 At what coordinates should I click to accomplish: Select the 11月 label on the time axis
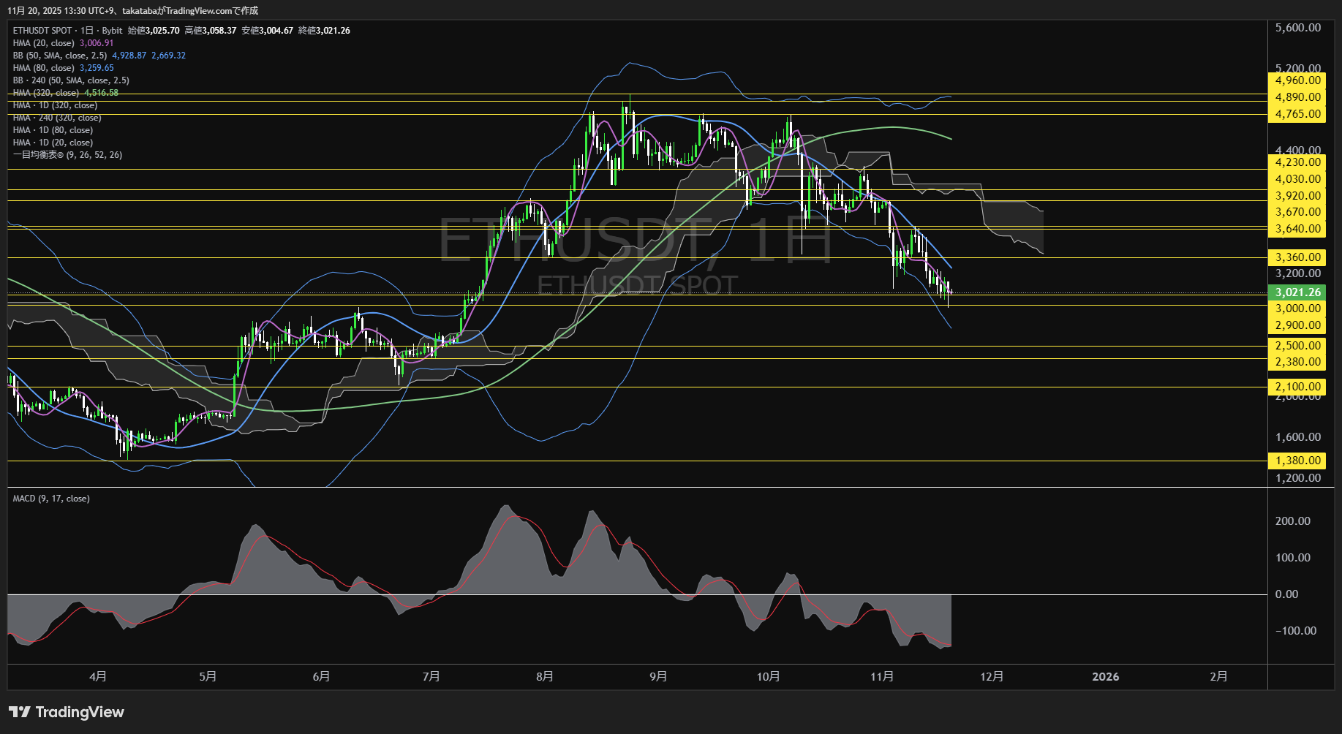883,676
